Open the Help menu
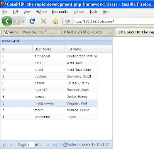 (106, 12)
